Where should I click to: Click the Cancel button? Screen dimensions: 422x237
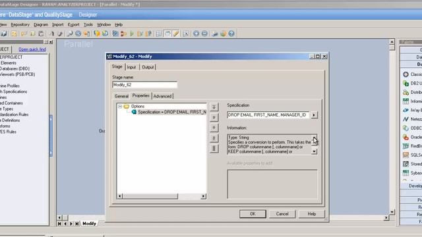click(282, 214)
